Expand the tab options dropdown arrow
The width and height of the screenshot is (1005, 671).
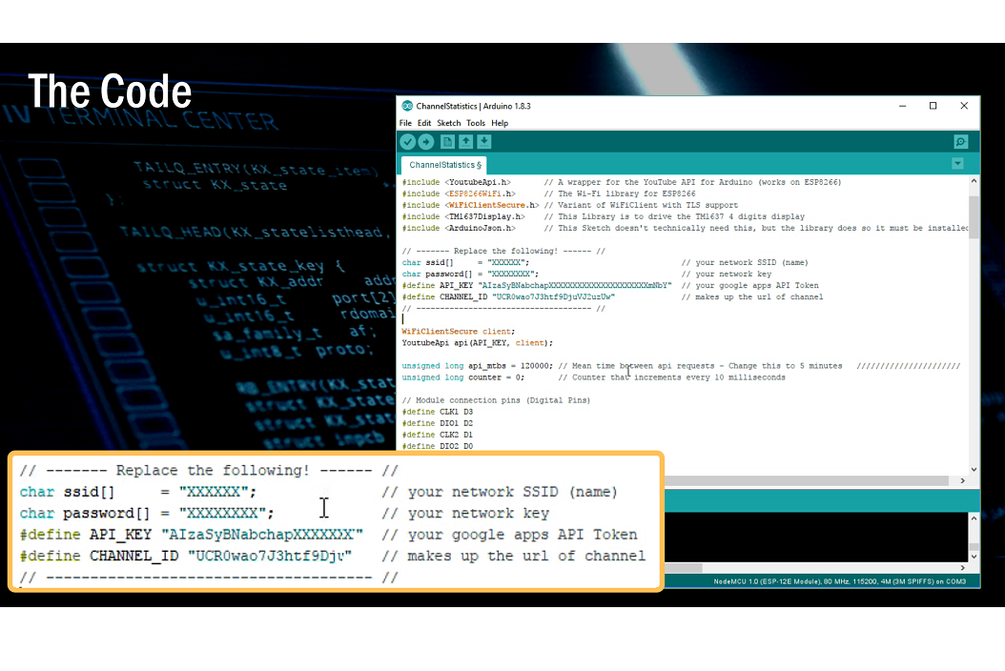coord(957,164)
